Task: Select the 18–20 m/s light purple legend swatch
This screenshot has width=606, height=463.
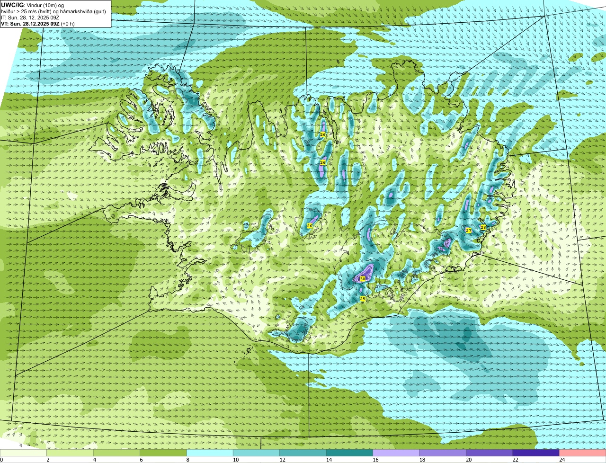Action: 443,453
